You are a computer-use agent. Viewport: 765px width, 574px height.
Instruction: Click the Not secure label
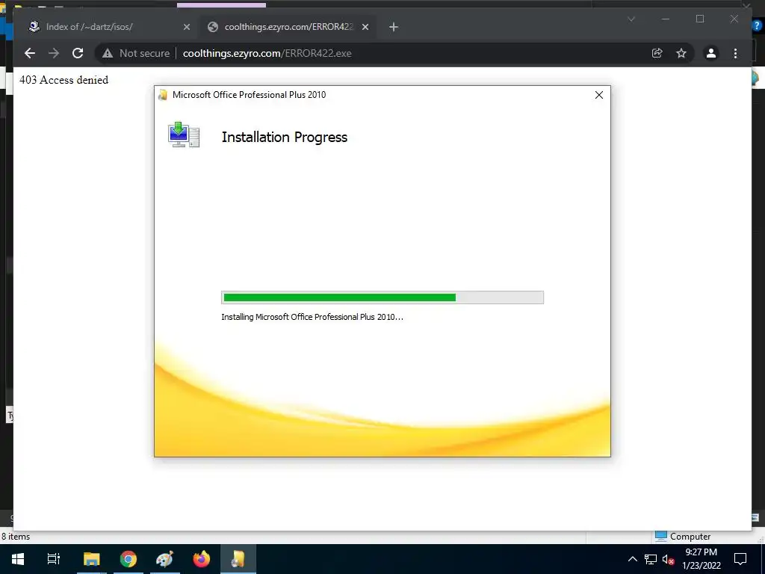click(x=144, y=53)
